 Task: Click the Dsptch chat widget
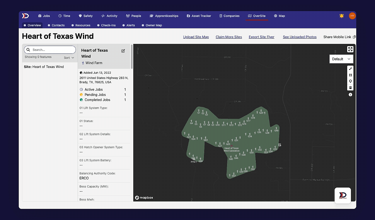342,195
